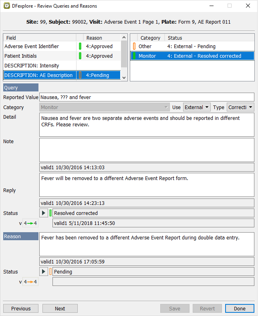
Task: Click the Done button
Action: (240, 308)
